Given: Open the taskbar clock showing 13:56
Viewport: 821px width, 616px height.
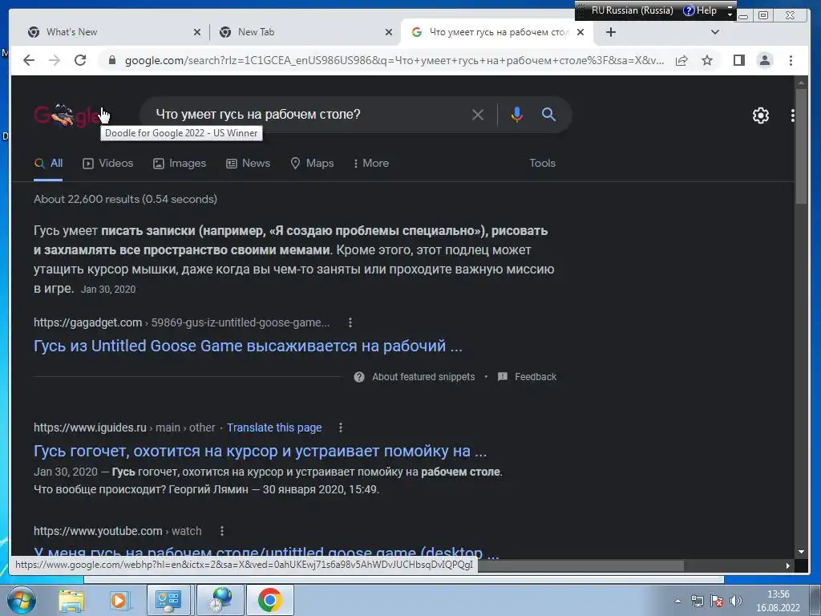Looking at the screenshot, I should click(x=778, y=601).
